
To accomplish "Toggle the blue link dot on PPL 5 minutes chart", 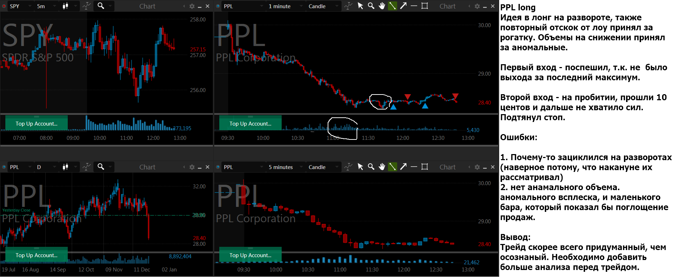I will [218, 167].
